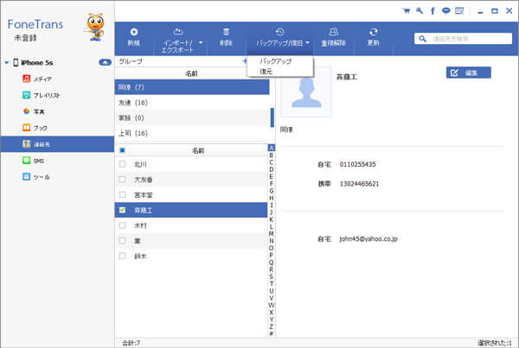Click the 更新 refresh arrows icon
The height and width of the screenshot is (348, 519).
[x=374, y=32]
